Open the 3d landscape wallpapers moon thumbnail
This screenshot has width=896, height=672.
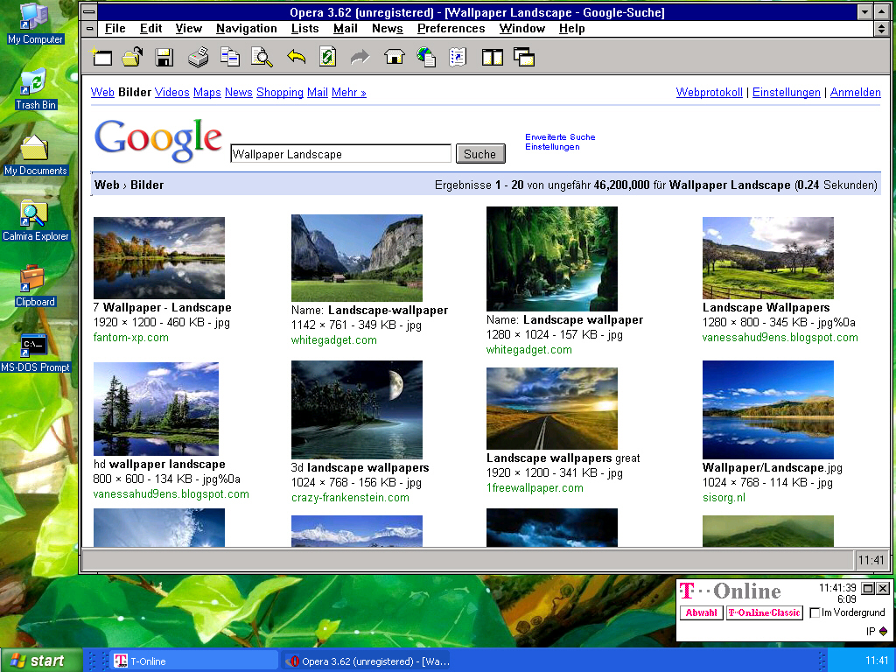(x=357, y=409)
